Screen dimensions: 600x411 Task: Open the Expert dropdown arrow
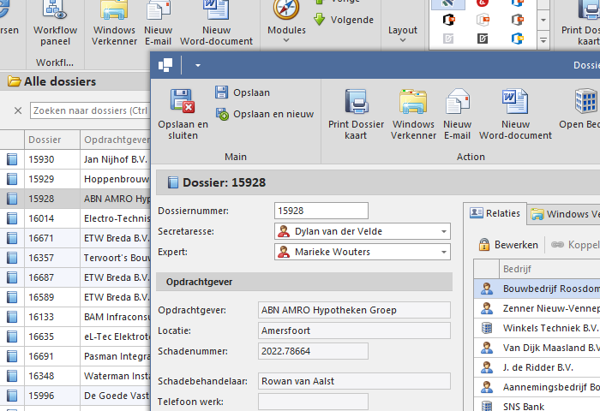[x=443, y=253]
